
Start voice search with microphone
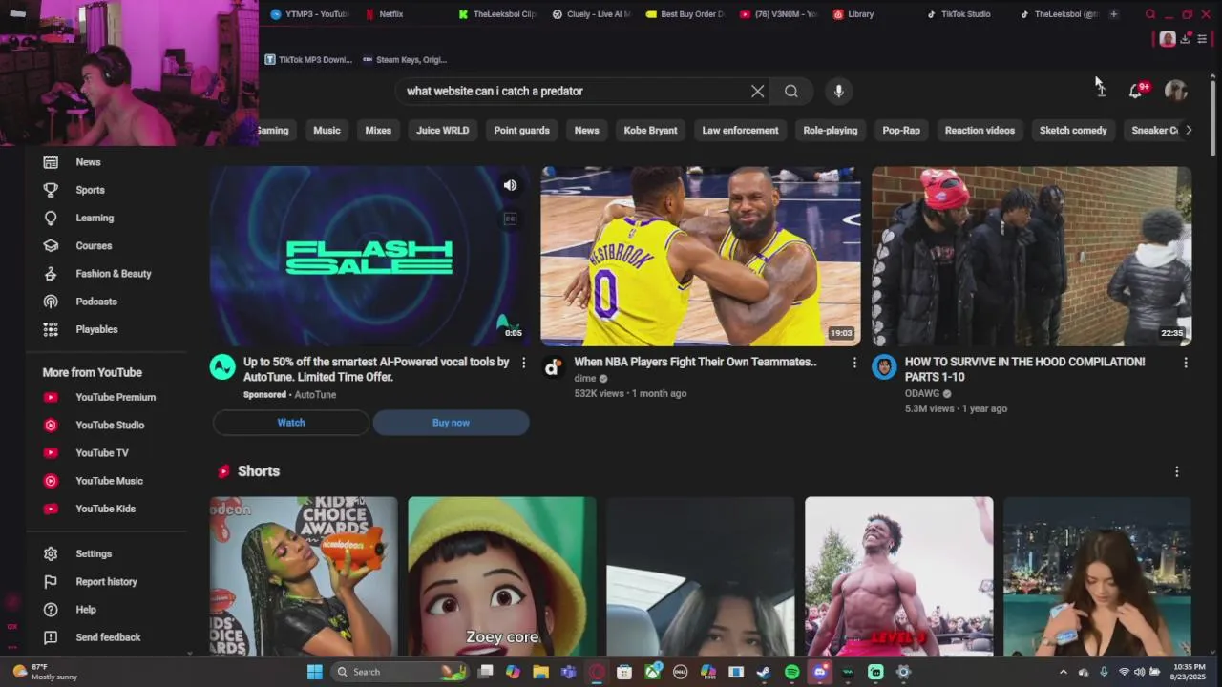point(838,91)
